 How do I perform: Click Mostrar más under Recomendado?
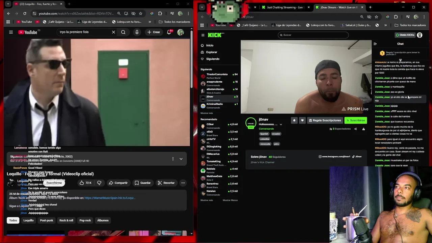(207, 200)
